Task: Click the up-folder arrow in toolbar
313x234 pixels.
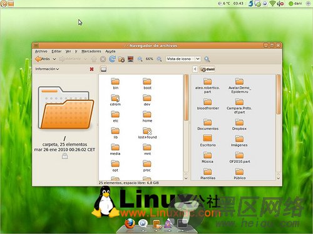Action: tap(94, 59)
